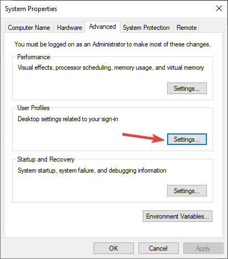Dismiss the dialog with Cancel
The height and width of the screenshot is (259, 228).
tap(158, 248)
